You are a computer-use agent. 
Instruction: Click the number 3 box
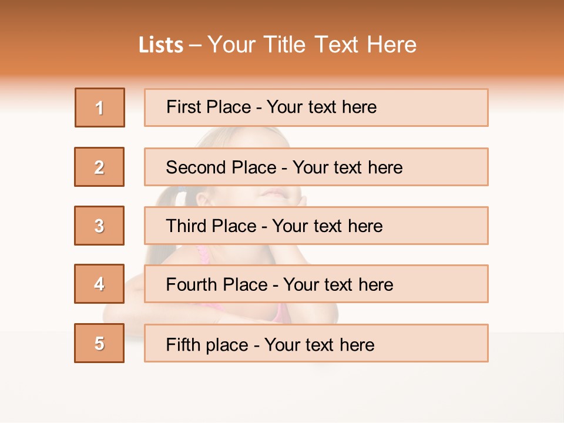(x=99, y=226)
